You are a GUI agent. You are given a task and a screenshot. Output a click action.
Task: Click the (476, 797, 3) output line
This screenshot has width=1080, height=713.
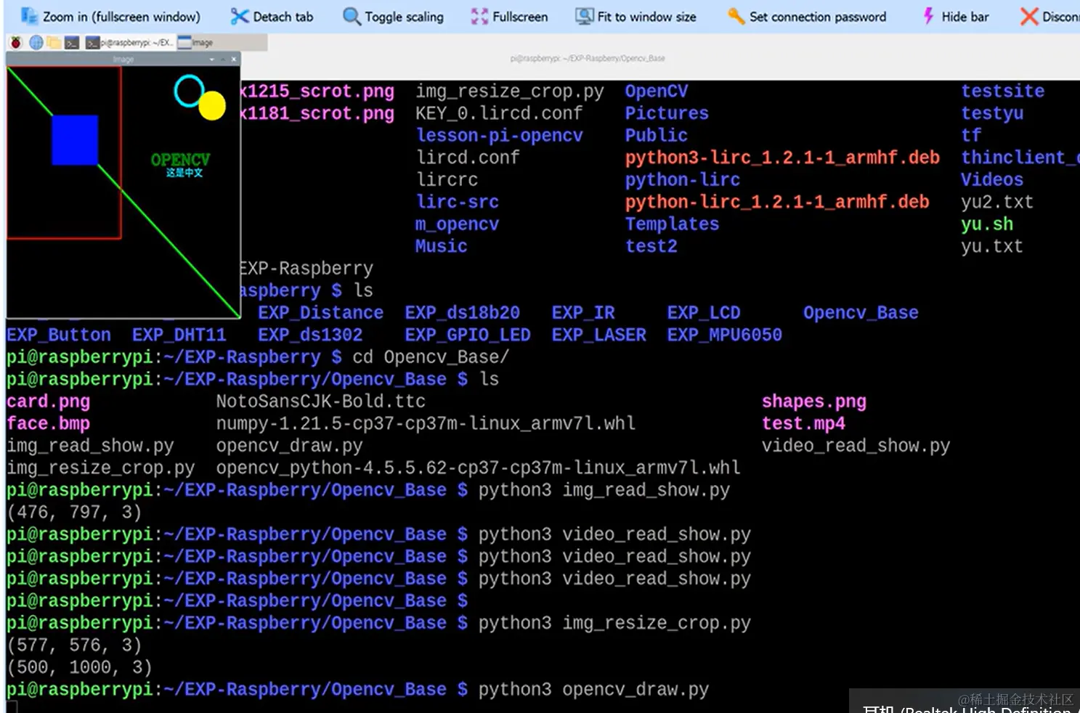(74, 512)
